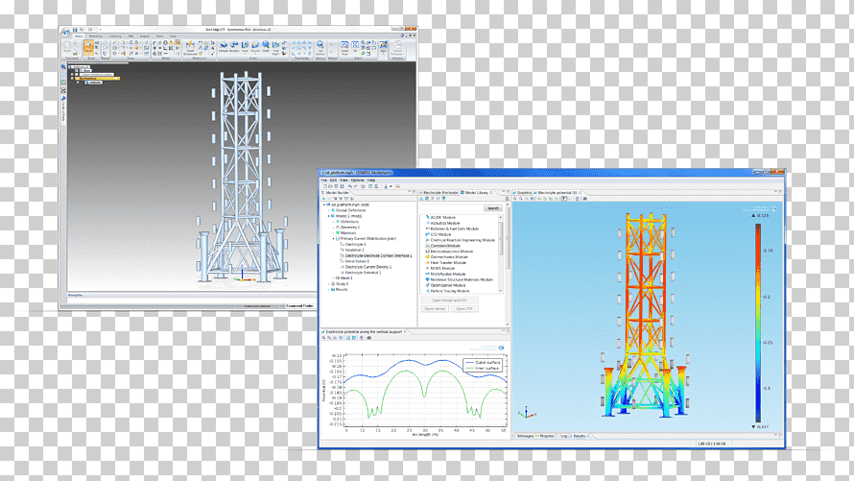Switch to the Results tab at the bottom of COMSOL

click(x=580, y=436)
